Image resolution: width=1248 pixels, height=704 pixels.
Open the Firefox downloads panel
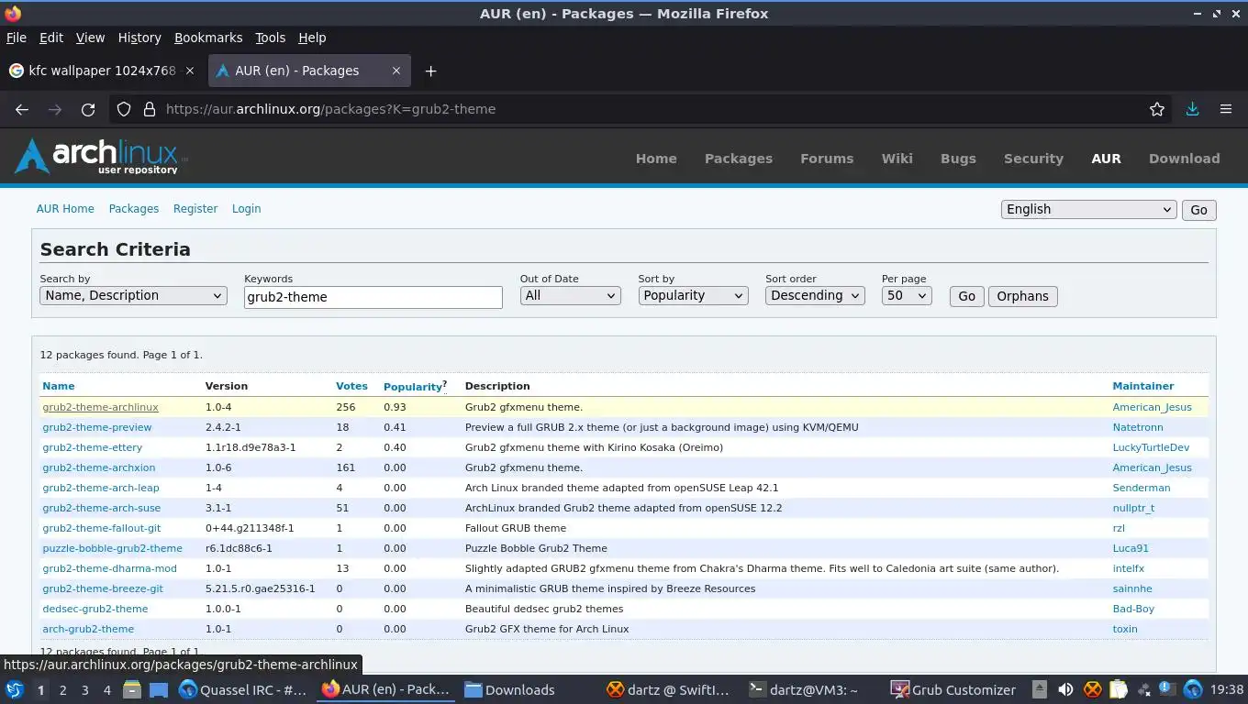(x=1192, y=109)
